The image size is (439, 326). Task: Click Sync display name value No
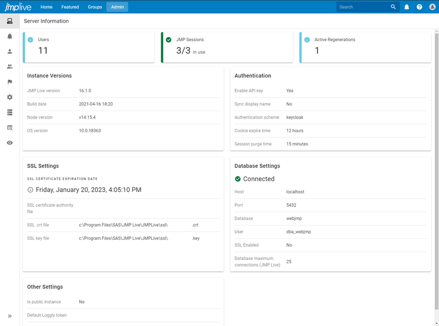pyautogui.click(x=289, y=104)
